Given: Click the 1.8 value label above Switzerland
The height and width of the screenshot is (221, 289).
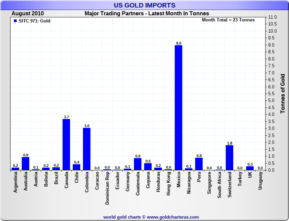Looking at the screenshot, I should (x=230, y=143).
